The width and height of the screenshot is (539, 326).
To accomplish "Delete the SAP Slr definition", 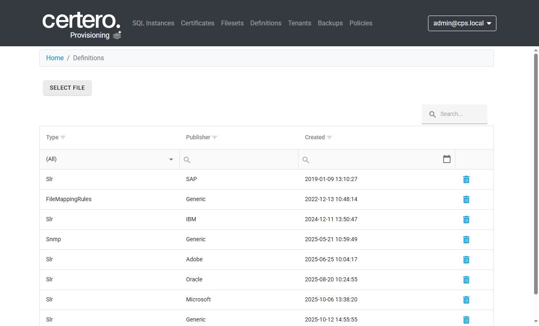I will coord(466,179).
